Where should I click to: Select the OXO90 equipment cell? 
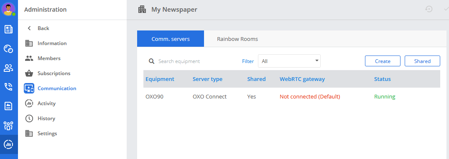coord(154,97)
